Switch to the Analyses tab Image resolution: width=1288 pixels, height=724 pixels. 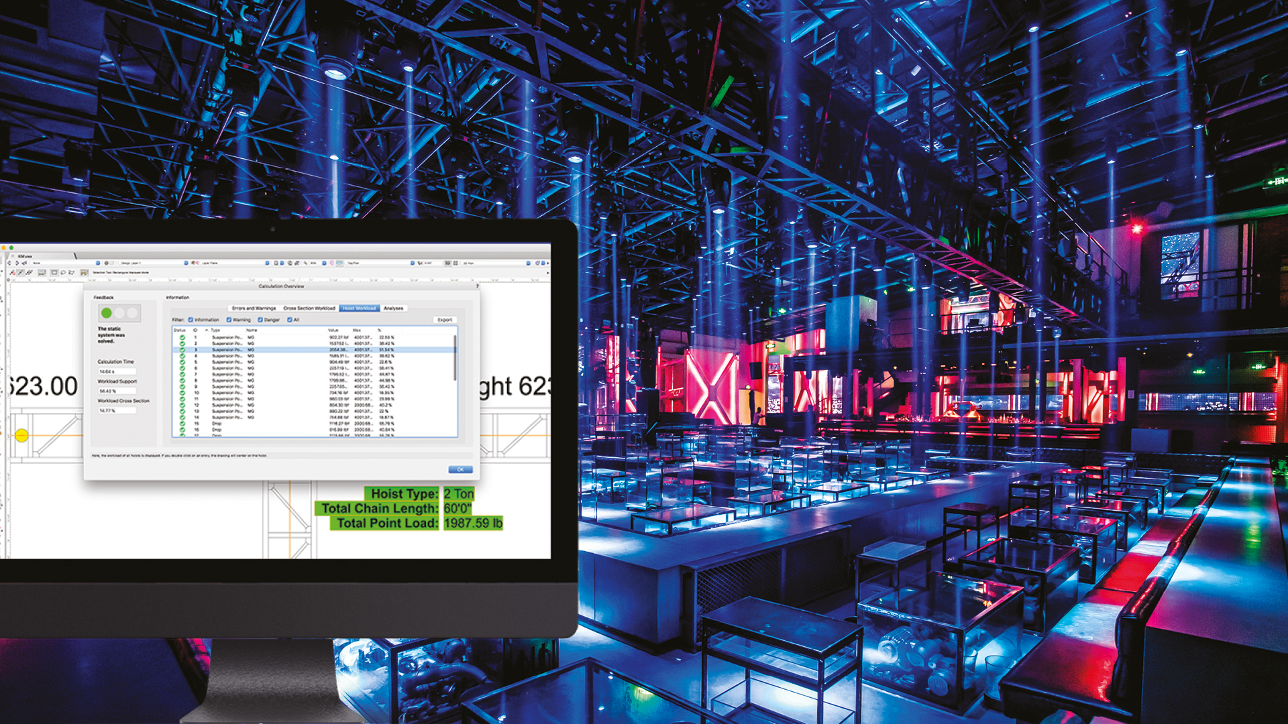point(394,308)
